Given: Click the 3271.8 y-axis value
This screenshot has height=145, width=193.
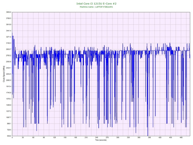Looking at the screenshot, I should (9, 37).
